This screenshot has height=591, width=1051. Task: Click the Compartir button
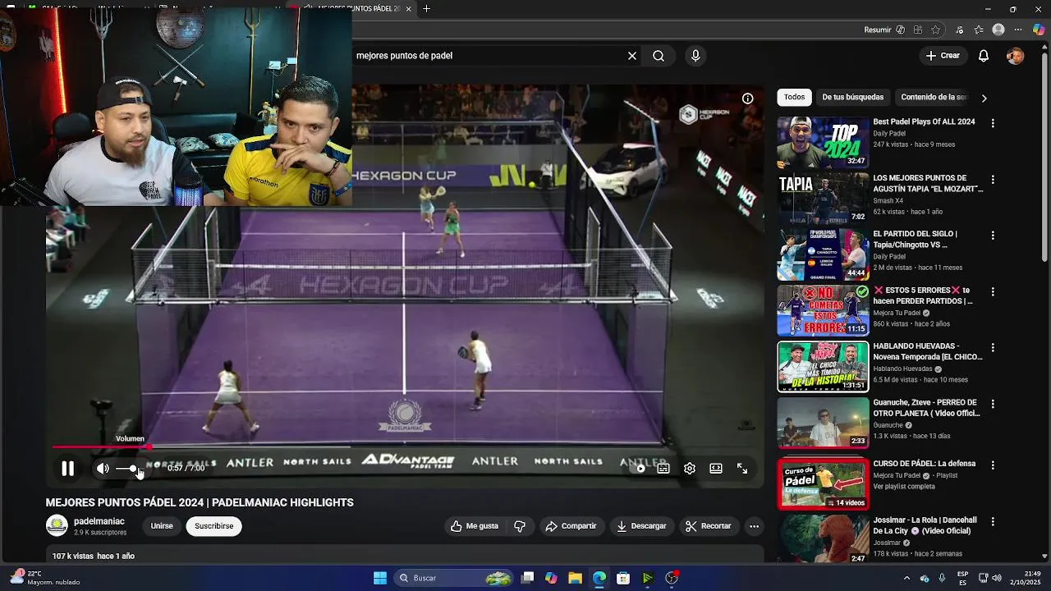[571, 526]
